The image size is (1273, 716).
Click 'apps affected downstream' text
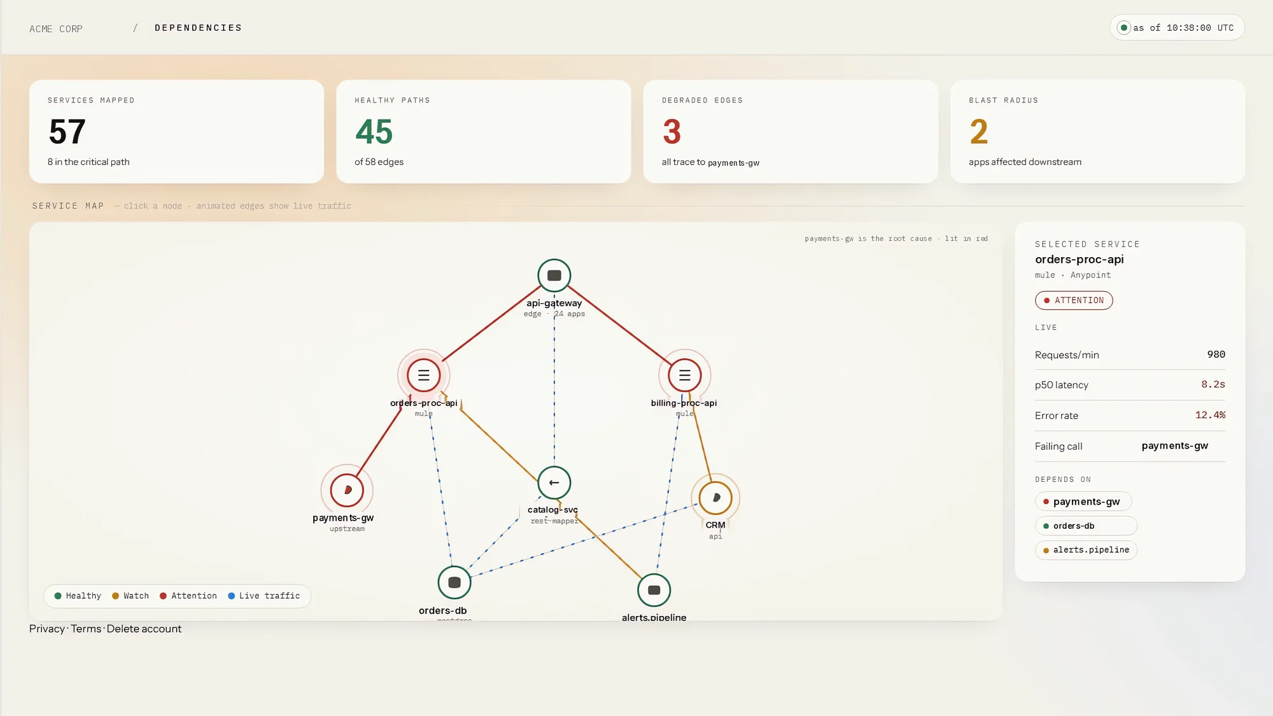click(x=1025, y=162)
